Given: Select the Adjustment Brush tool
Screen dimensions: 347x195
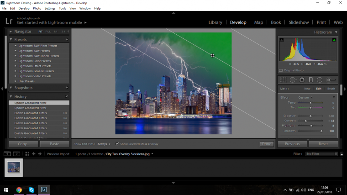Looking at the screenshot, I should pos(331,80).
